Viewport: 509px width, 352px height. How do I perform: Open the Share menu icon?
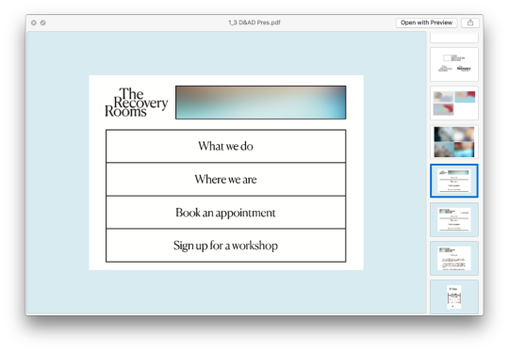(x=470, y=23)
